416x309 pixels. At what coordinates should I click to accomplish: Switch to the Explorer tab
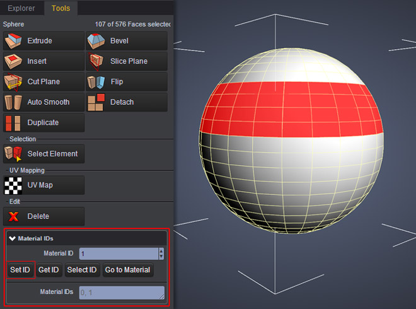point(21,8)
